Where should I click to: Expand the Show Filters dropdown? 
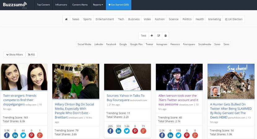coord(14,54)
